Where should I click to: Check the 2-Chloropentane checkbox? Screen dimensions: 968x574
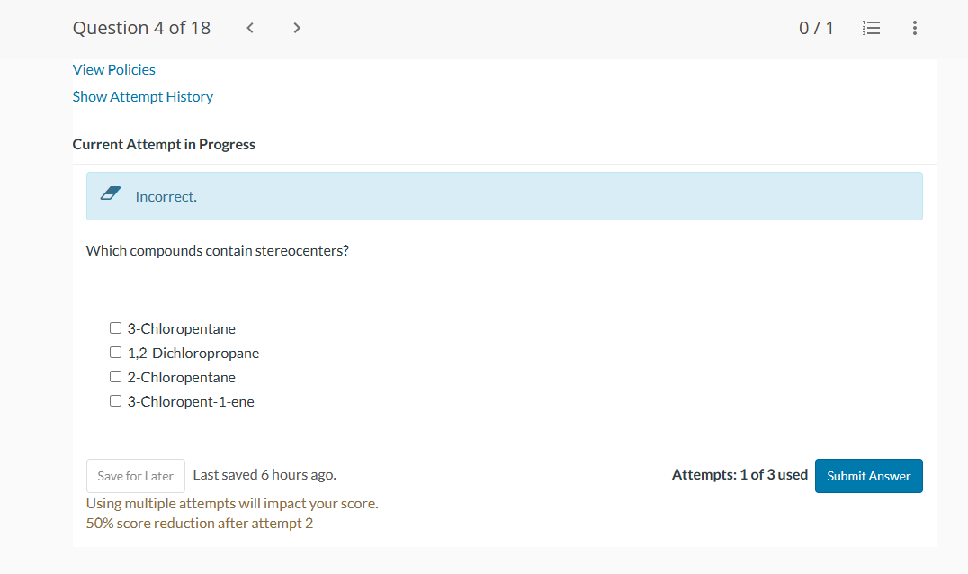pos(115,376)
